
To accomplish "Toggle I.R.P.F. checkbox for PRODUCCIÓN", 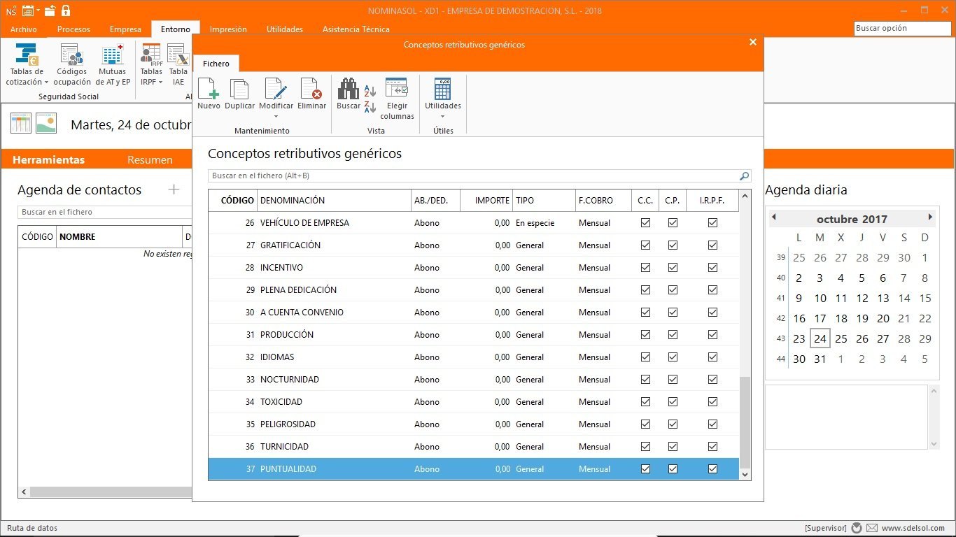I will (712, 335).
